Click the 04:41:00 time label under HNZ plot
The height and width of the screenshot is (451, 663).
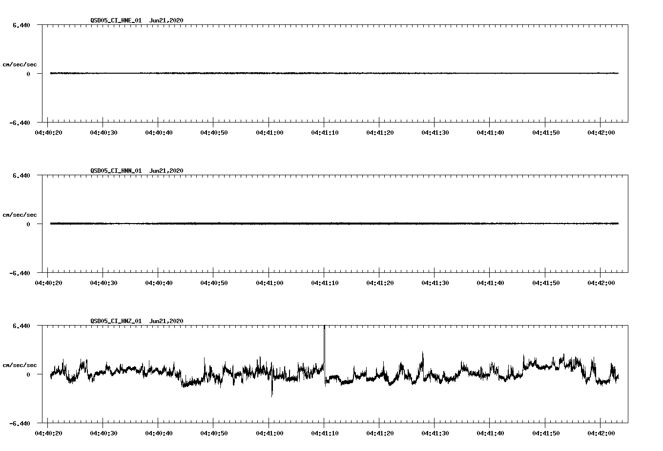[x=269, y=433]
